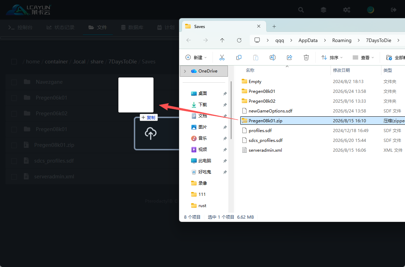
Task: Click the LCAYUN logo
Action: [x=28, y=10]
